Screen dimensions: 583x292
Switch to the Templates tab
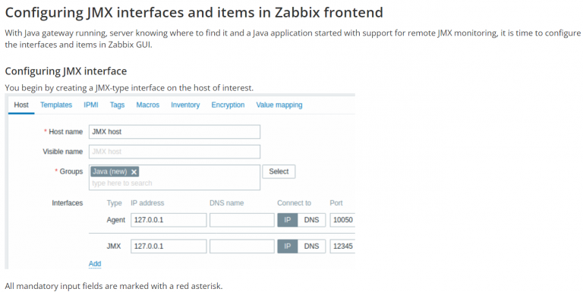(56, 105)
